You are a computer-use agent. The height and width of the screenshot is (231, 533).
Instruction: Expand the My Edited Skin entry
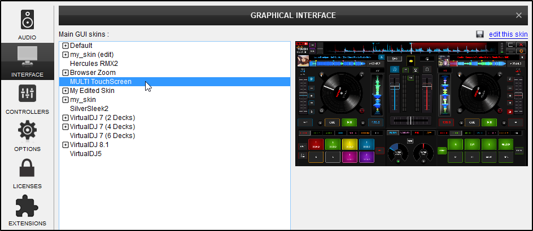[x=65, y=91]
